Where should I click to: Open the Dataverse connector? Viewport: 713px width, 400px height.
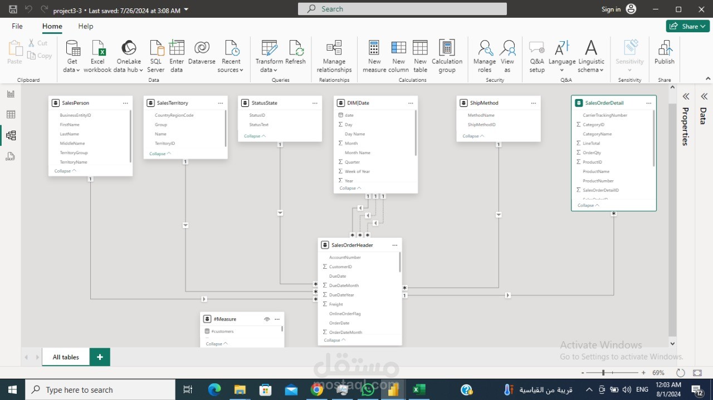click(202, 53)
